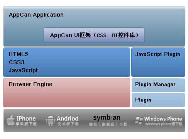Select the Plugin Manager block

point(158,85)
